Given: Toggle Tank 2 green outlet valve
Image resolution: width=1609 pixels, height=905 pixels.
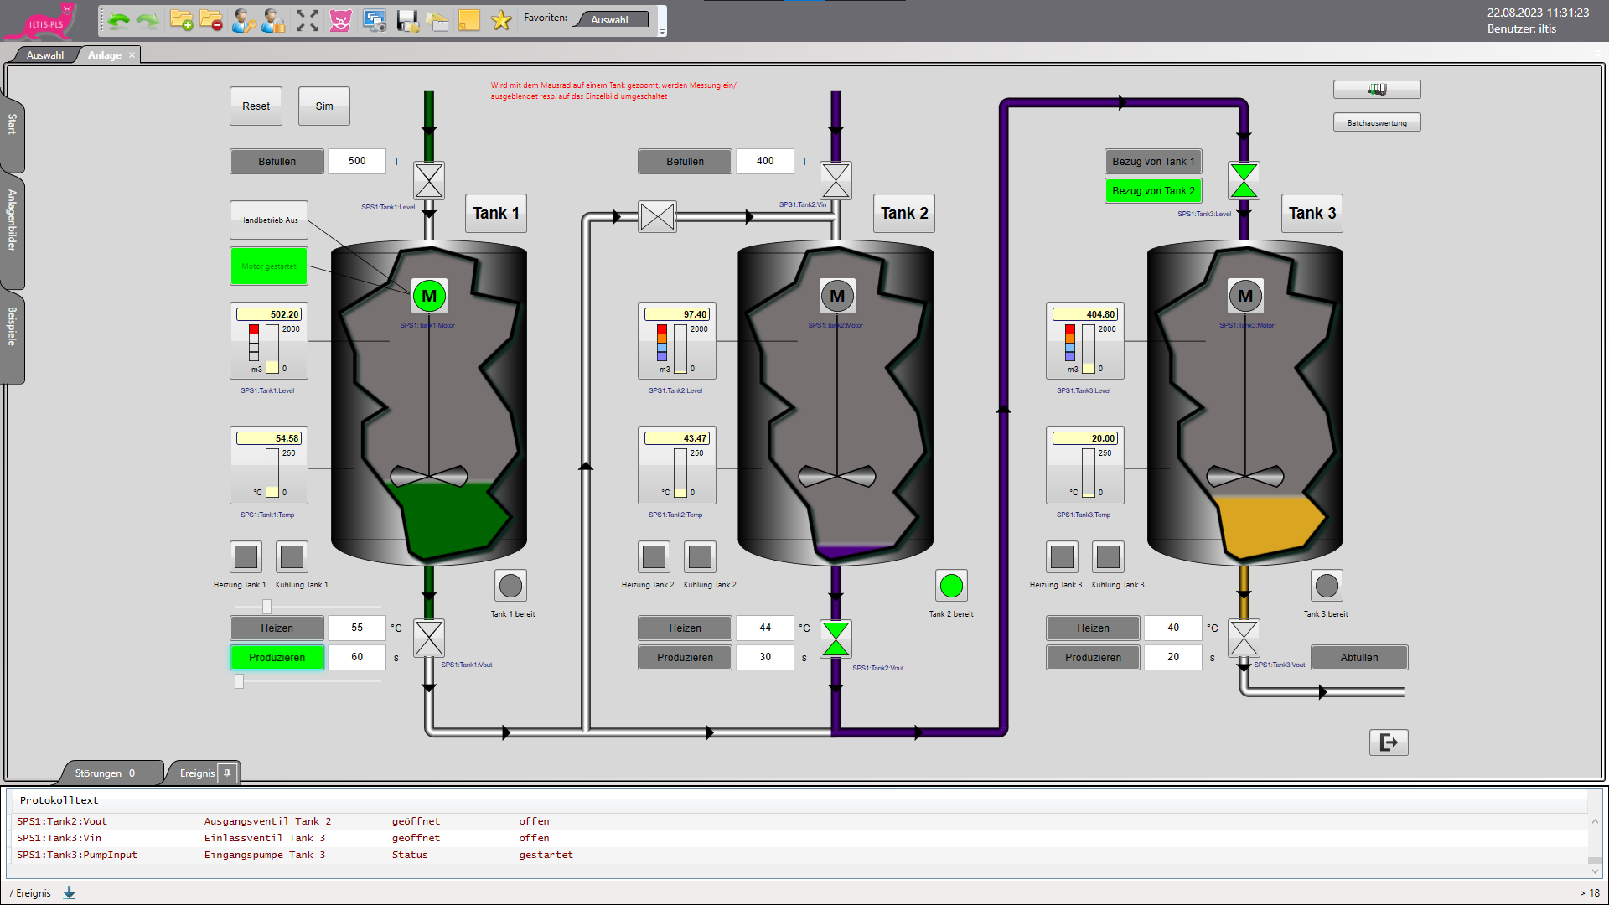Looking at the screenshot, I should 836,639.
